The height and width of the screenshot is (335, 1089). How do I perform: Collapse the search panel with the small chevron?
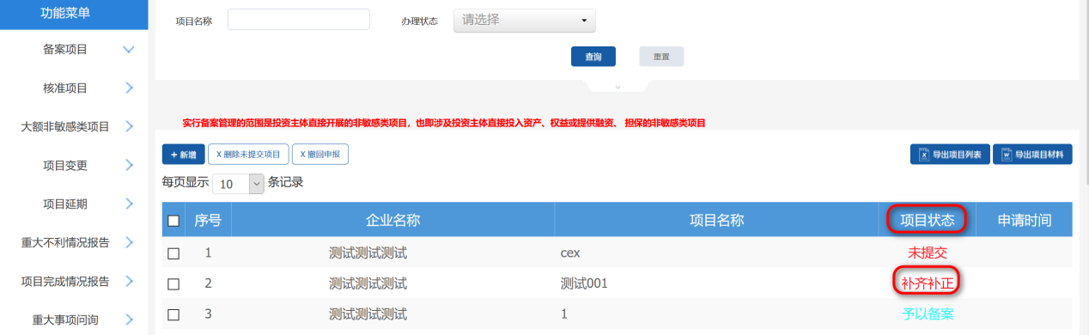617,87
